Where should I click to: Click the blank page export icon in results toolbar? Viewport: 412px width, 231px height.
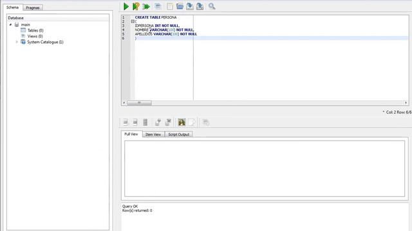[192, 122]
